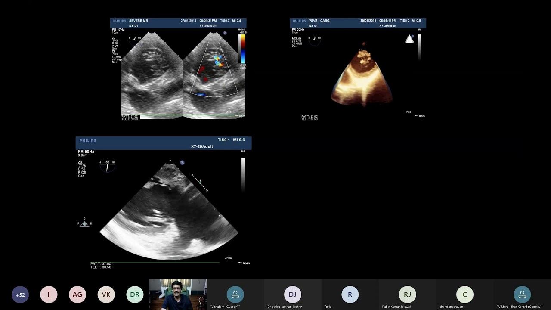Click the "FR 22Hz" text in the 3D image
Image resolution: width=551 pixels, height=310 pixels.
click(x=298, y=30)
